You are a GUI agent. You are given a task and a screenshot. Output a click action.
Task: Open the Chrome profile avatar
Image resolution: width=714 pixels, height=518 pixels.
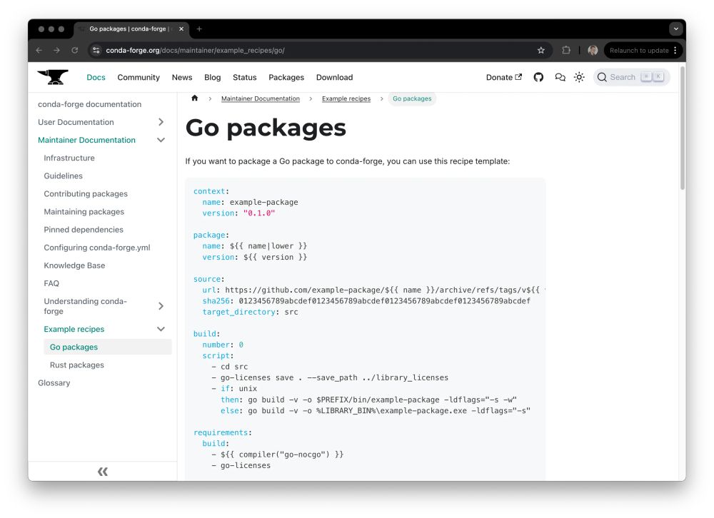pyautogui.click(x=593, y=51)
